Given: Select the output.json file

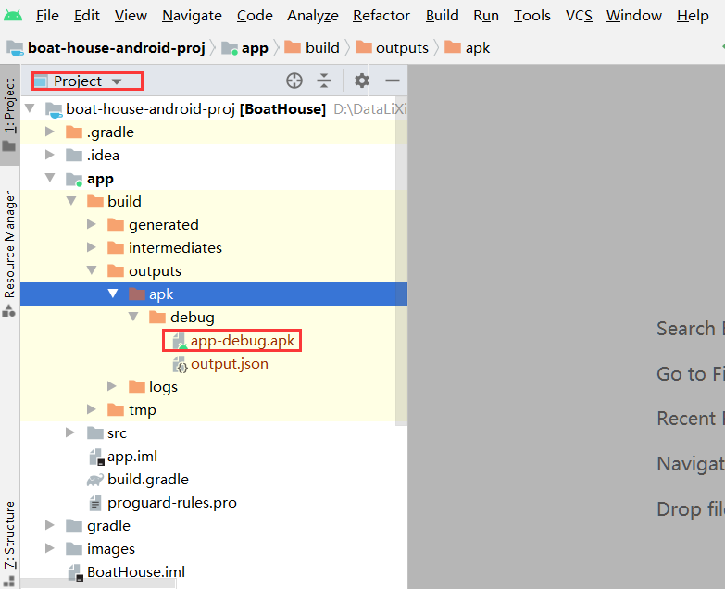Looking at the screenshot, I should coord(230,364).
